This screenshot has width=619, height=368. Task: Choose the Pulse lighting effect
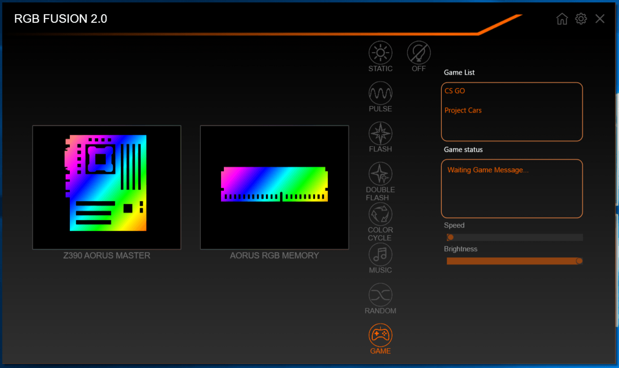tap(380, 93)
